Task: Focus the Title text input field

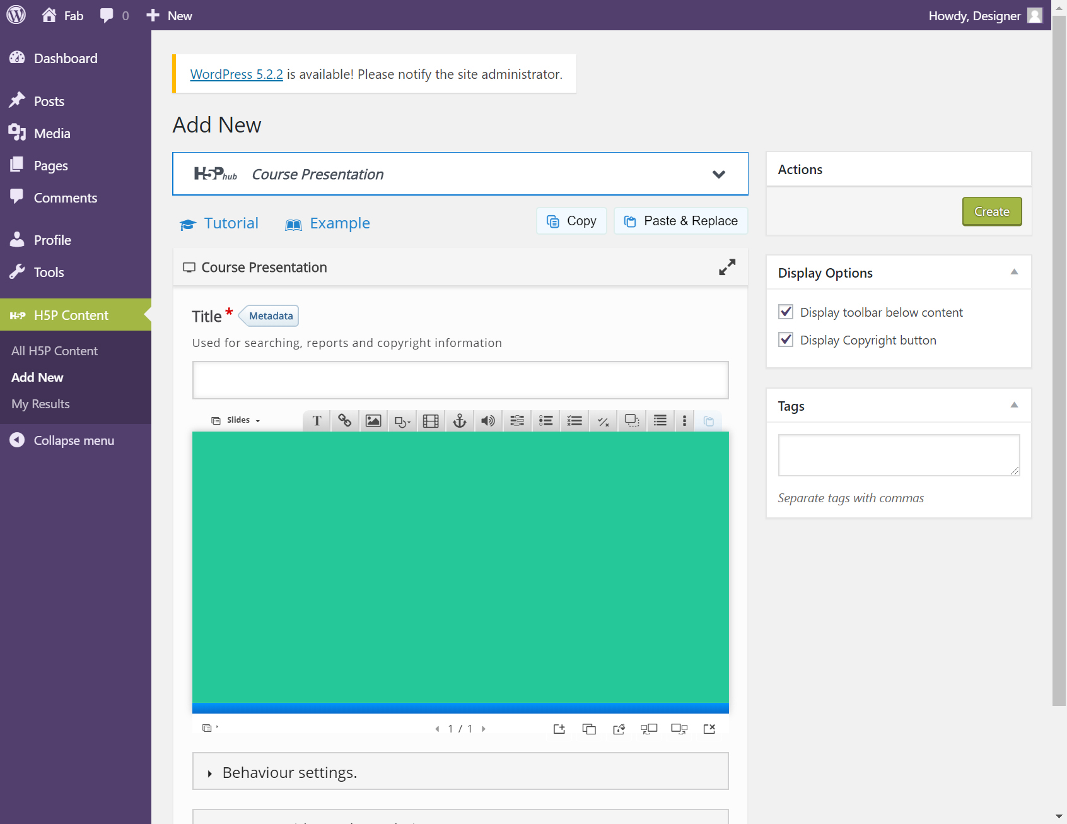Action: (x=460, y=380)
